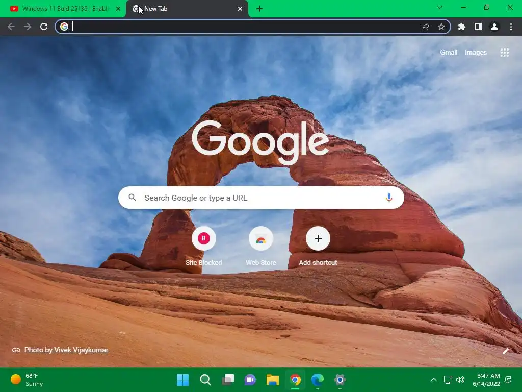
Task: Open the weather widget showing 68°F Sunny
Action: coord(27,380)
